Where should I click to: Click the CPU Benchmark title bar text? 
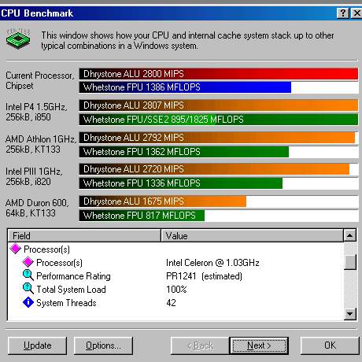click(x=37, y=13)
